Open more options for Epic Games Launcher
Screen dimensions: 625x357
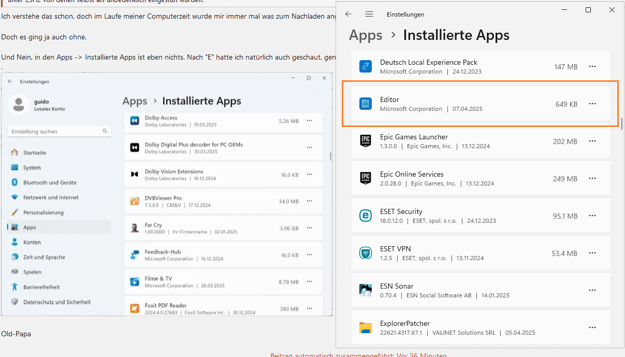592,141
